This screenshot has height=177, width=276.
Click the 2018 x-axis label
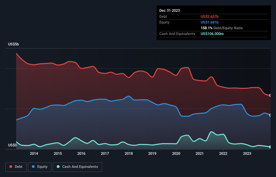(129, 153)
